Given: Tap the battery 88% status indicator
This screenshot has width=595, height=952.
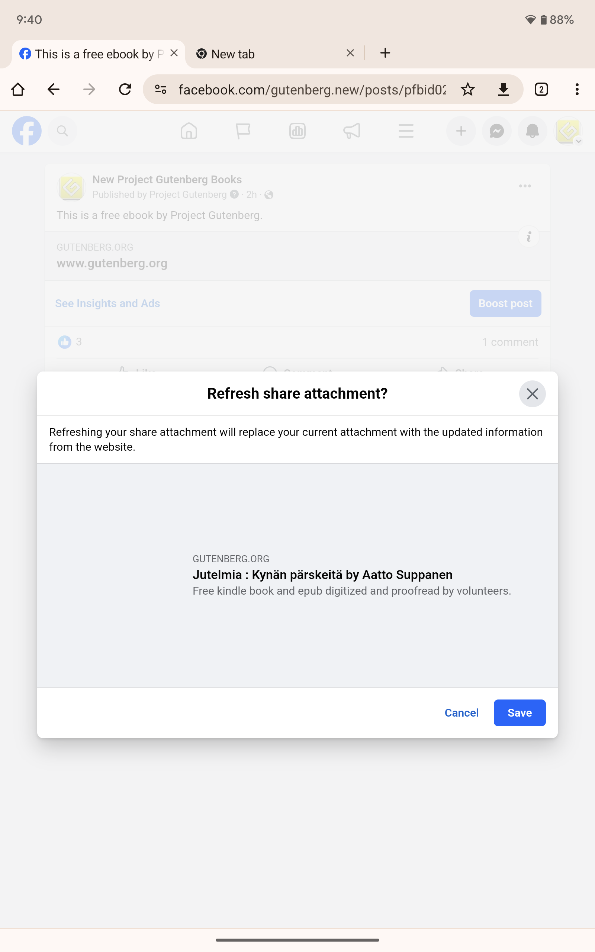Looking at the screenshot, I should coord(557,20).
